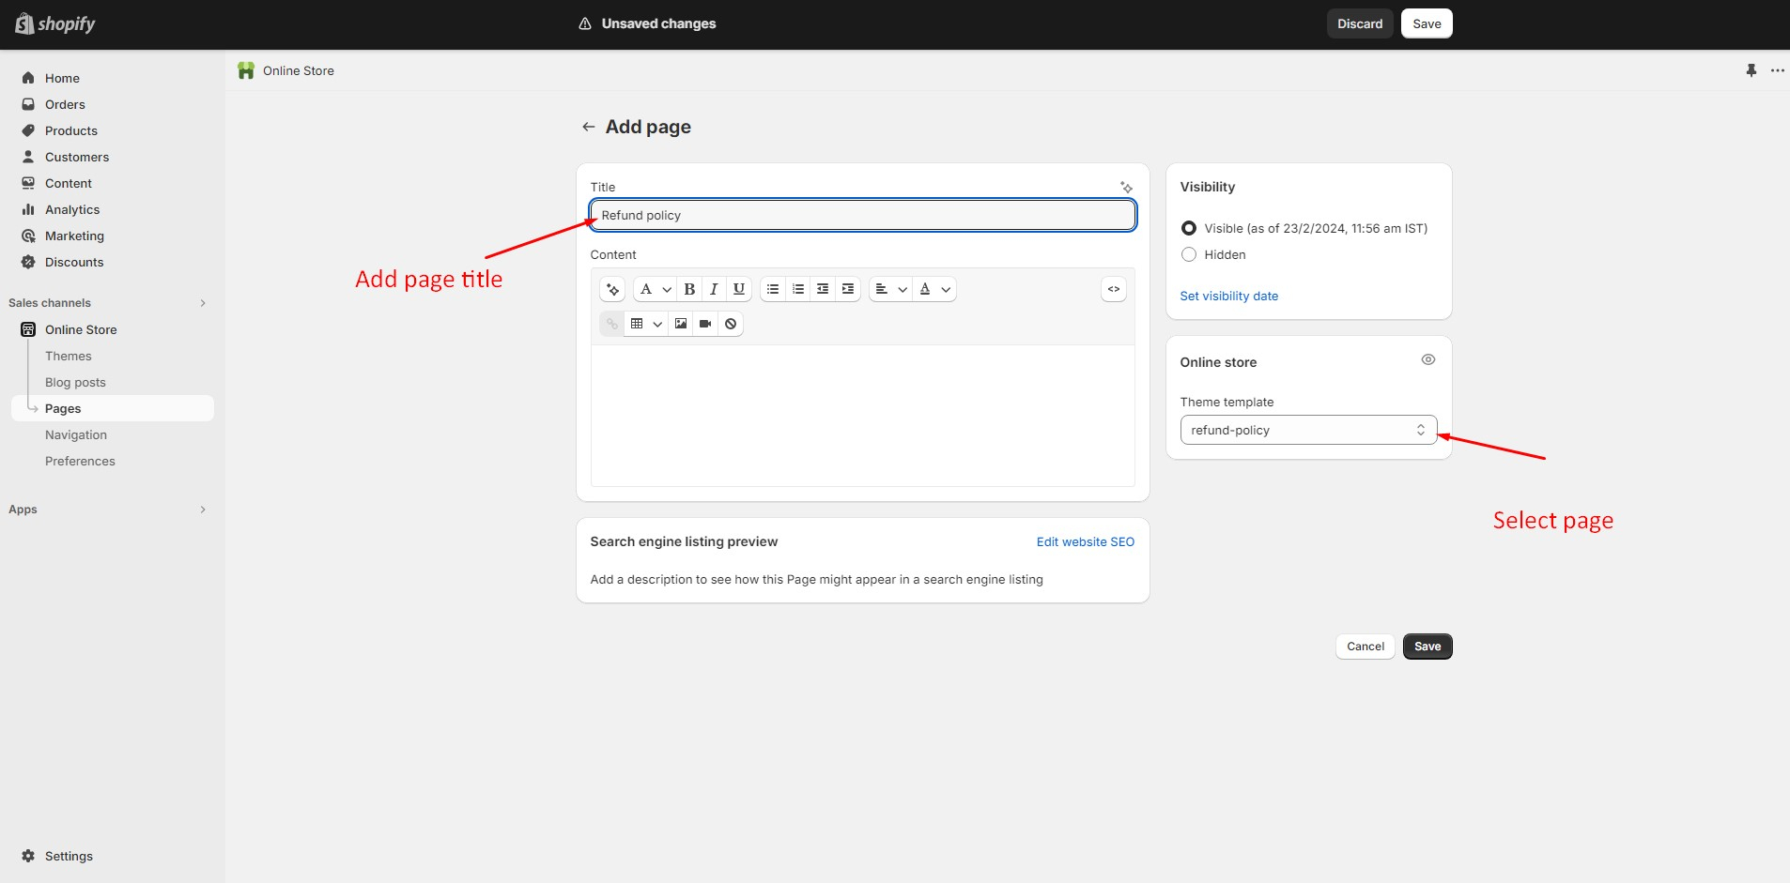
Task: Discard unsaved changes in top bar
Action: point(1359,23)
